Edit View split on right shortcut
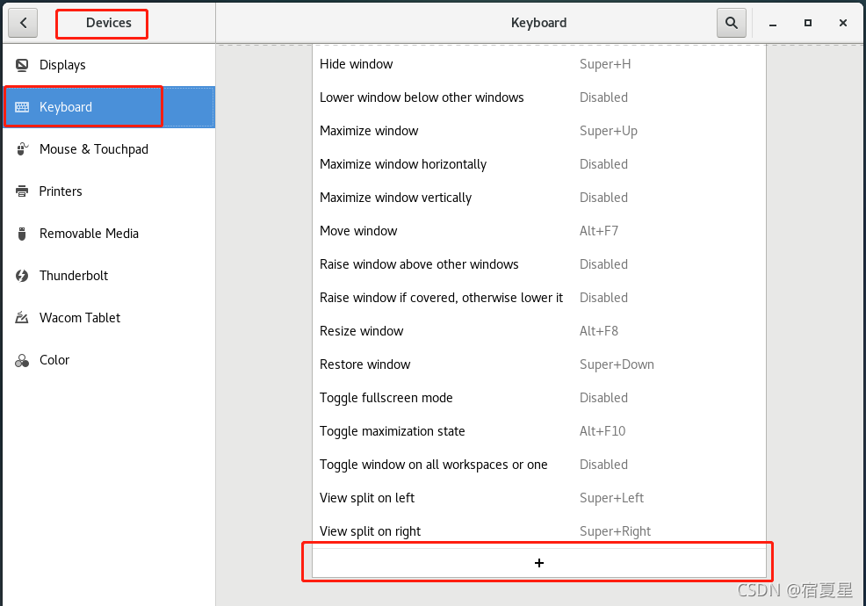Screen dimensions: 866x606 (539, 530)
